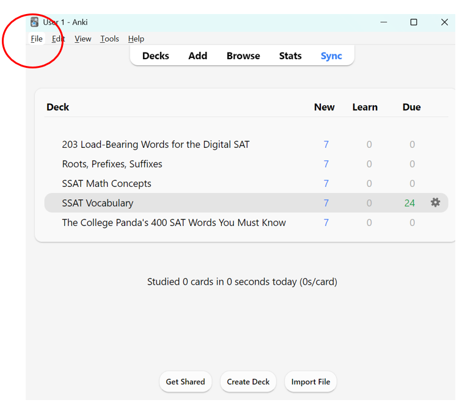Image resolution: width=473 pixels, height=416 pixels.
Task: Open the Tools menu
Action: (109, 38)
